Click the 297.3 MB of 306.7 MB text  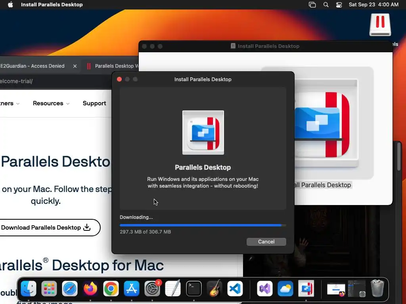point(145,232)
